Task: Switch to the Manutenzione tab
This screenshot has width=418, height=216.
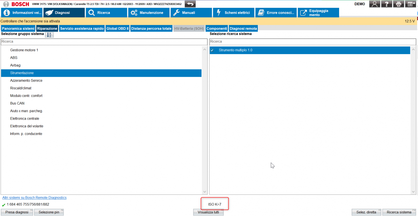Action: (x=149, y=13)
